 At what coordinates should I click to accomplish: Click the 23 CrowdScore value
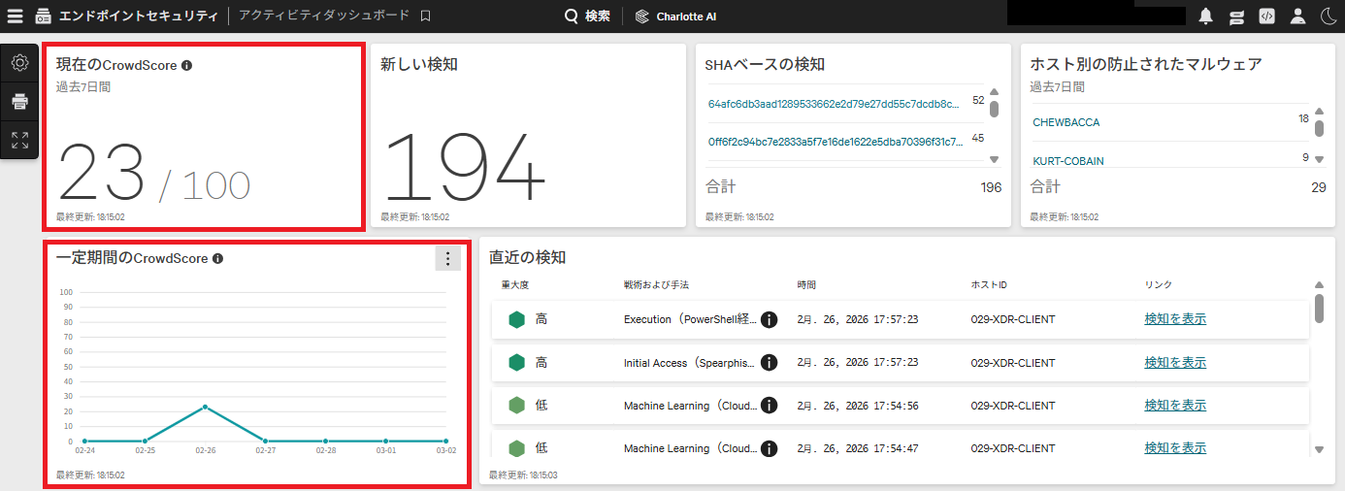point(102,173)
